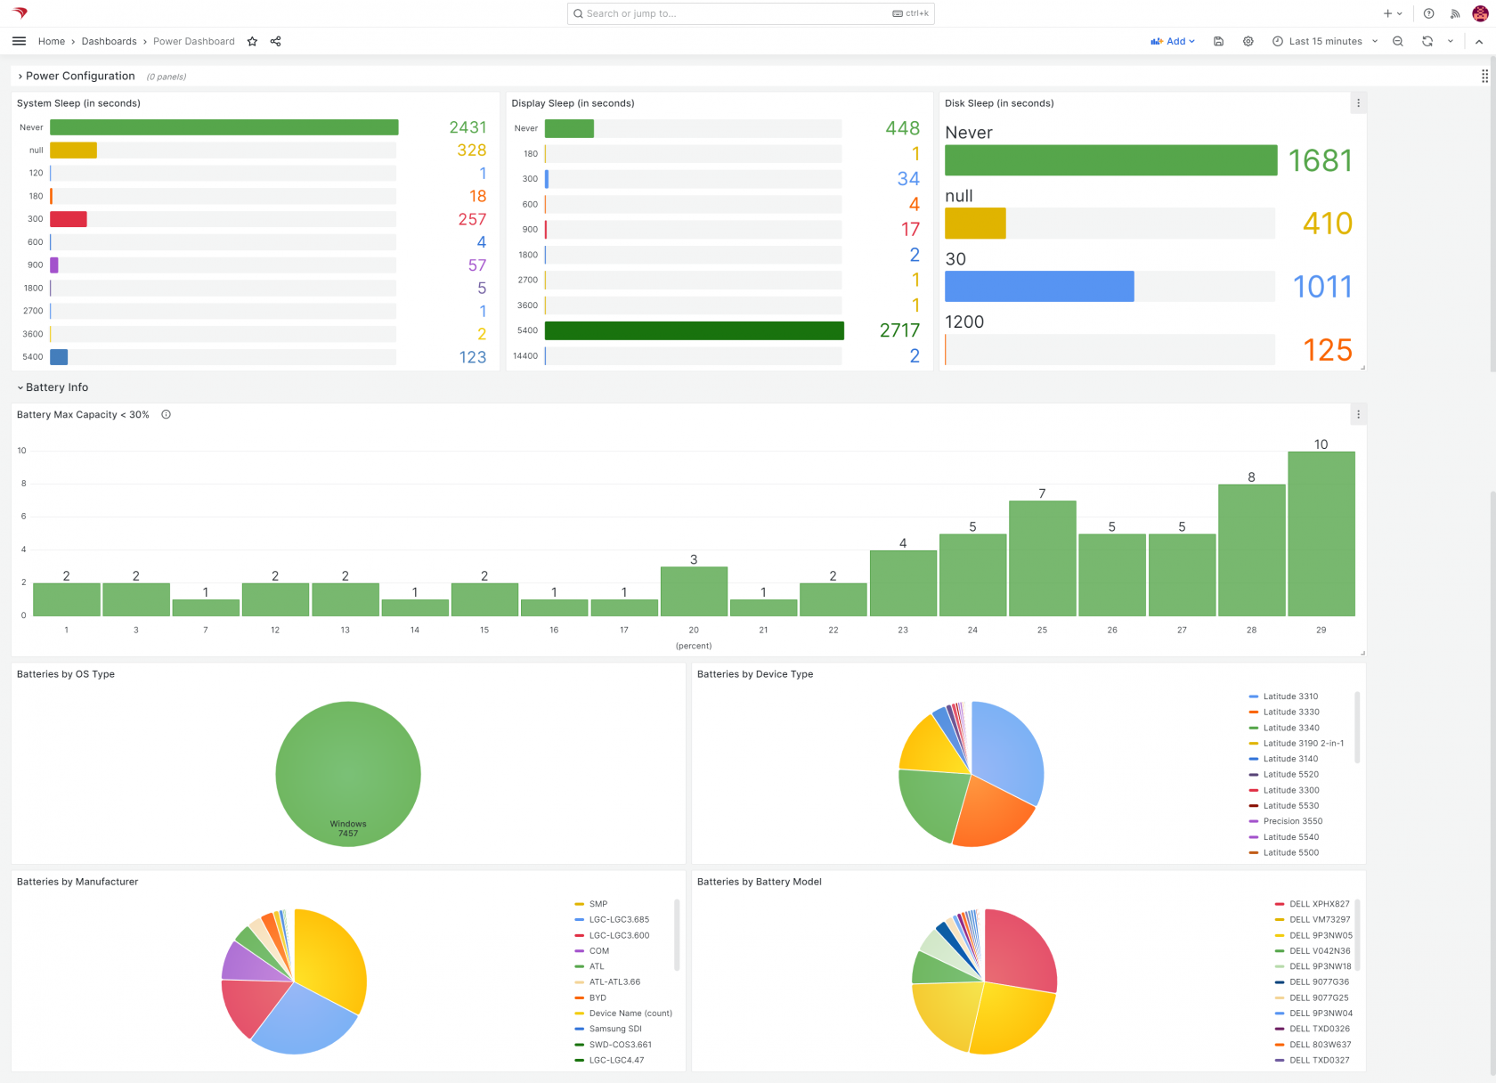
Task: Click Manufacturer legend scrollbar
Action: 677,934
